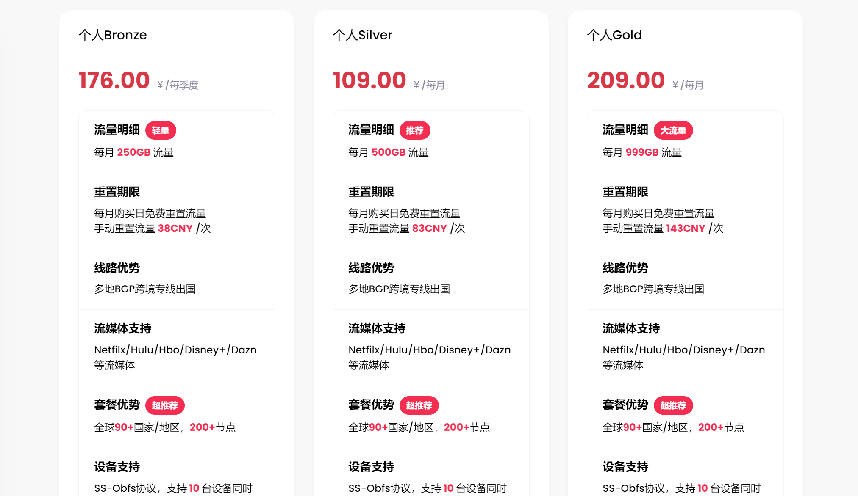The image size is (858, 496).
Task: Expand the 重置期限 section on Silver card
Action: 371,191
